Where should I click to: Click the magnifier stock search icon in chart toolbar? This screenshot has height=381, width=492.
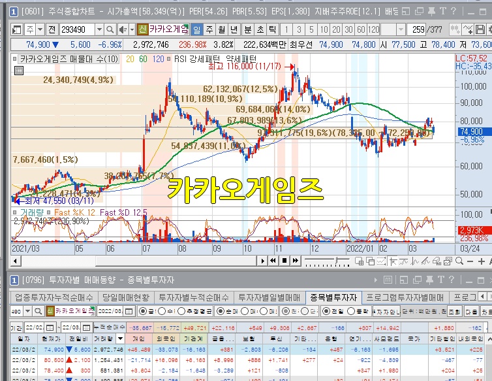pos(110,30)
